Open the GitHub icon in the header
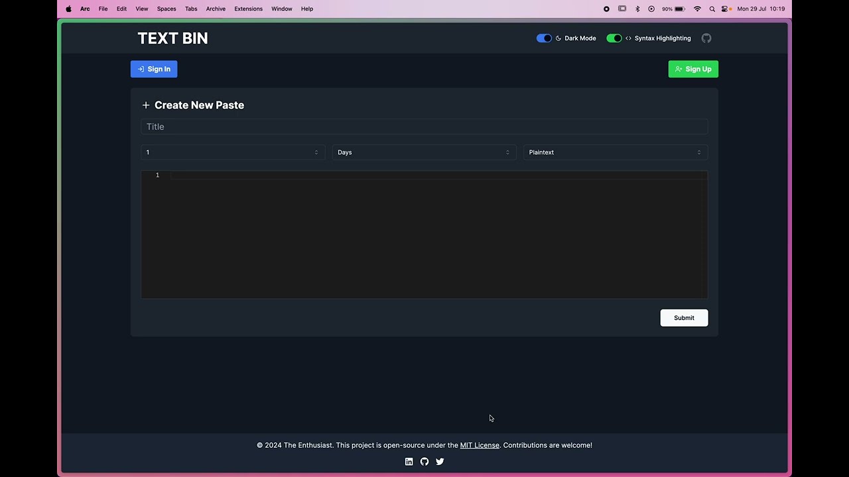The image size is (849, 477). [706, 38]
